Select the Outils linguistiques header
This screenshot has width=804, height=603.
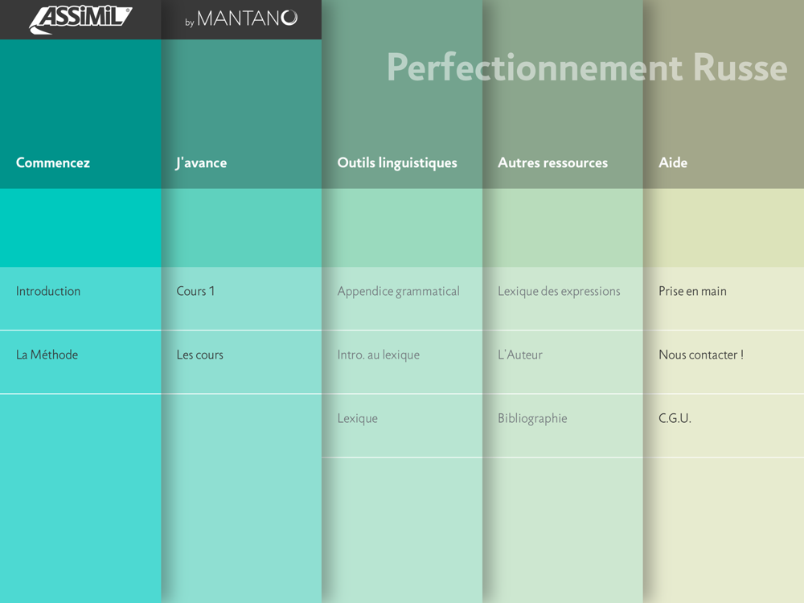point(397,163)
